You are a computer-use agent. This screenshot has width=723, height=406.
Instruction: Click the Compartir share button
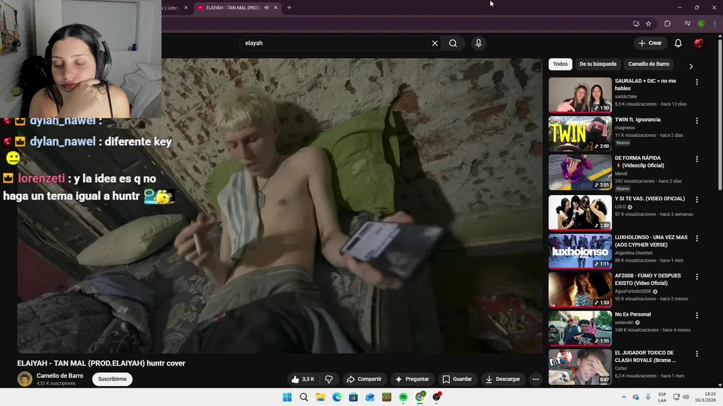(x=364, y=379)
